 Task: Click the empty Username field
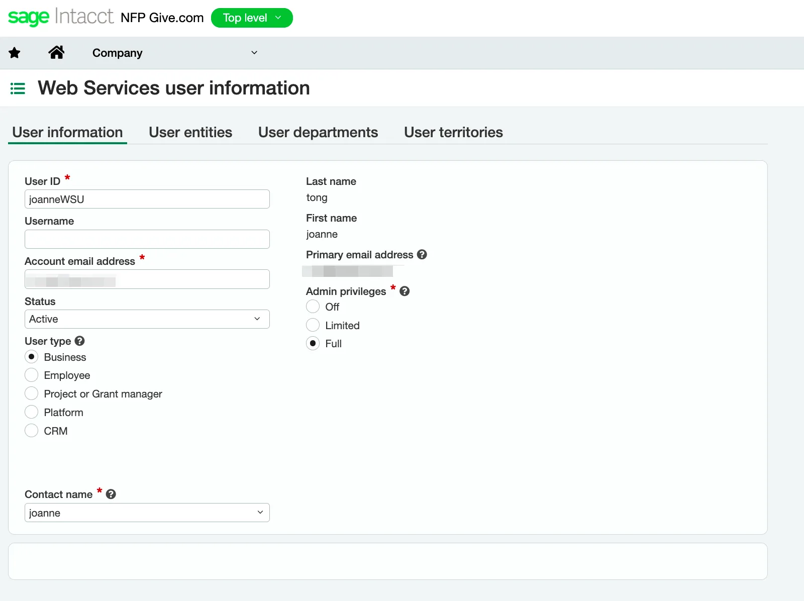pos(147,239)
